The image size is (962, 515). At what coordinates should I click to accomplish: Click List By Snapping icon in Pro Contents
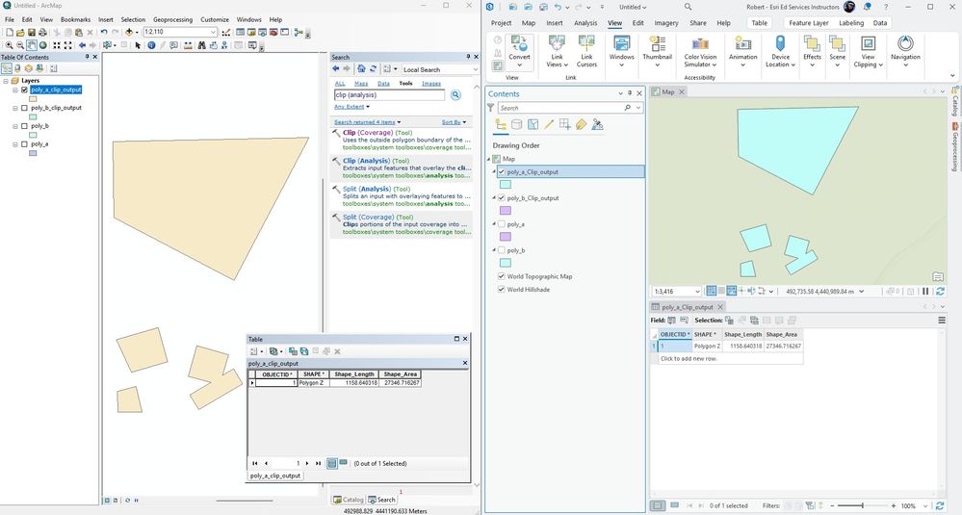pyautogui.click(x=564, y=124)
